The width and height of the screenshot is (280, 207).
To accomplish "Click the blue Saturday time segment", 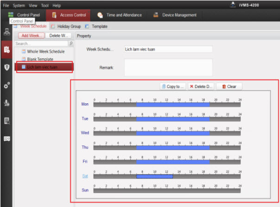I will 154,176.
